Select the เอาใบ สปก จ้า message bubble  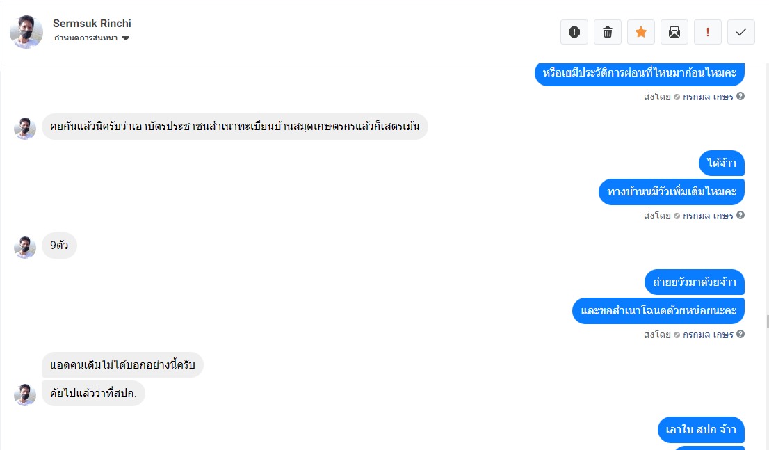(701, 430)
